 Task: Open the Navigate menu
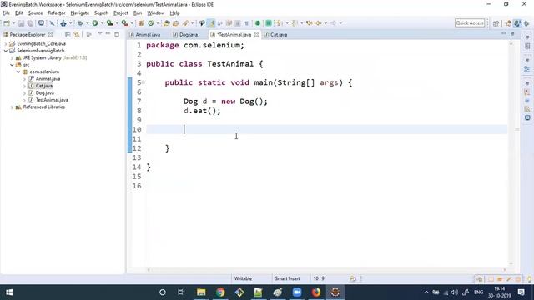(80, 13)
